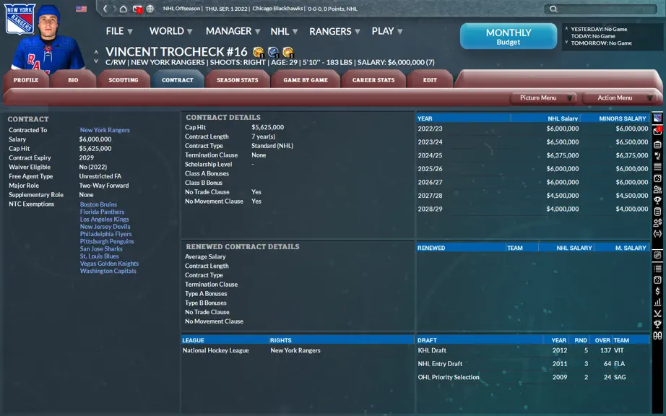Image resolution: width=666 pixels, height=416 pixels.
Task: Expand the Picture Menu dropdown
Action: [544, 97]
